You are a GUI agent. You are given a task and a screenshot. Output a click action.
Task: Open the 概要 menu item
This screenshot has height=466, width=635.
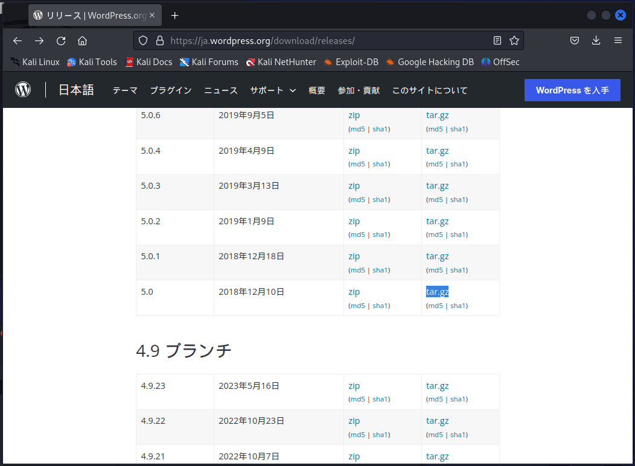317,90
